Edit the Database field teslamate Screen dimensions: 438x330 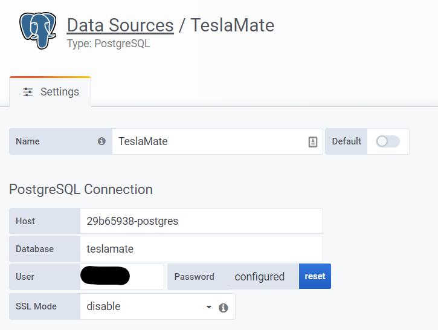coord(201,249)
